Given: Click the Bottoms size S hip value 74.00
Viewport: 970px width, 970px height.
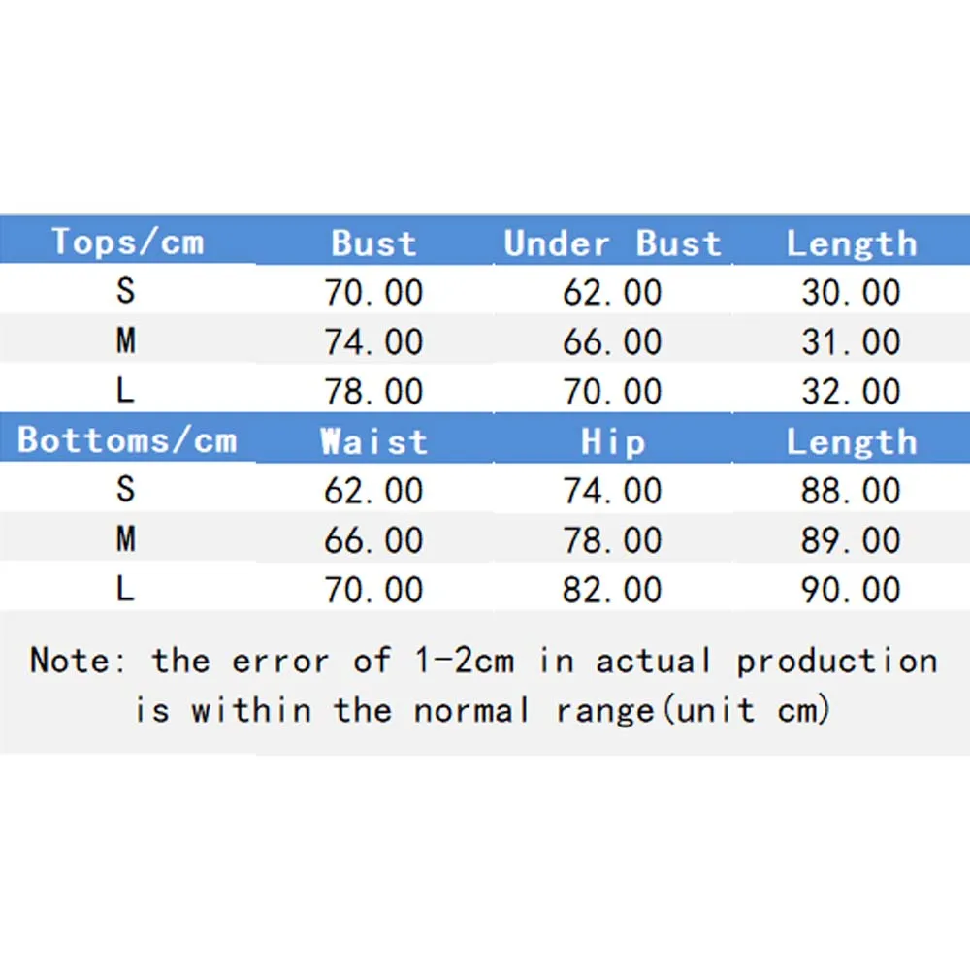Looking at the screenshot, I should click(x=612, y=491).
